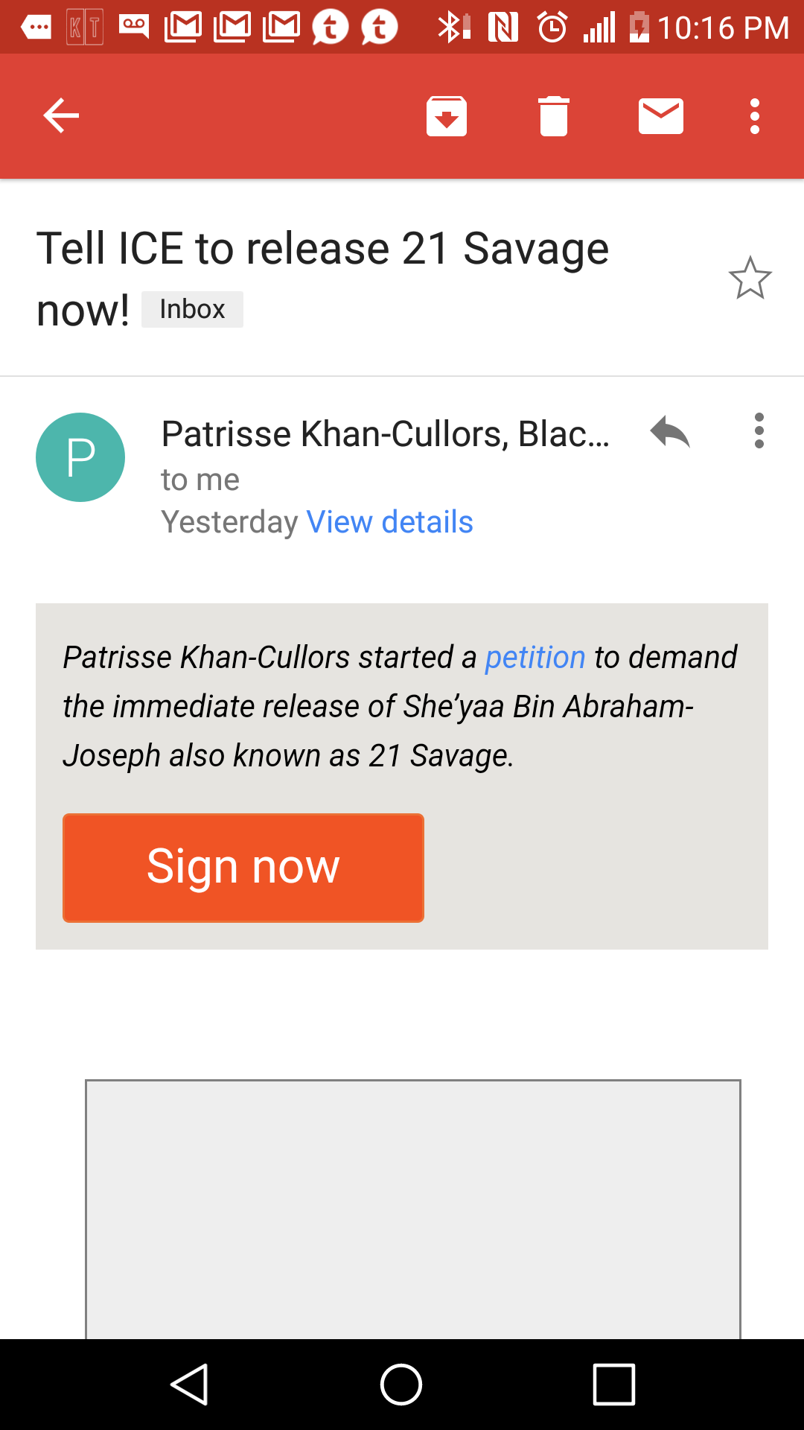804x1430 pixels.
Task: Archive this email
Action: click(x=447, y=116)
